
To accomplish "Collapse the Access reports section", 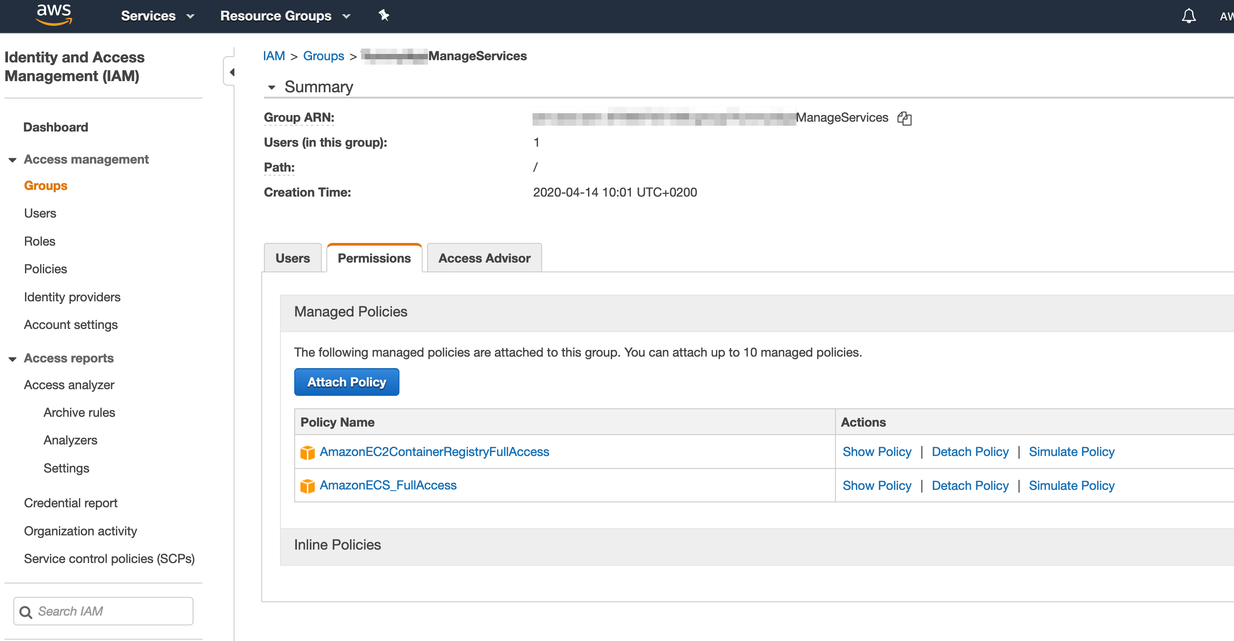I will click(x=12, y=358).
